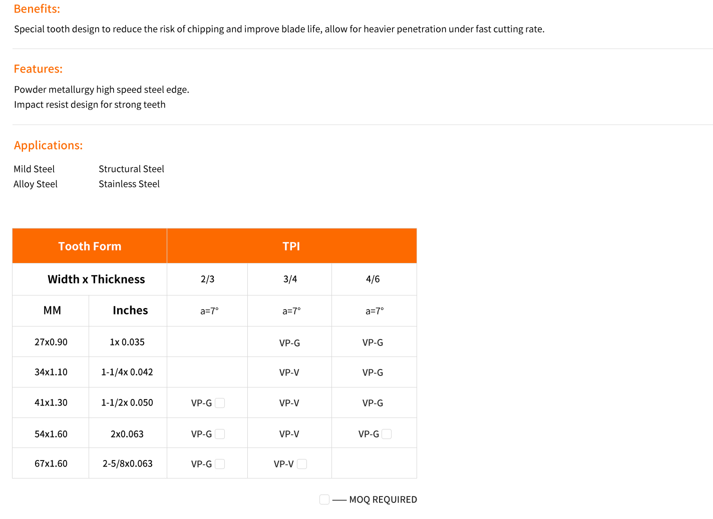The image size is (713, 519).
Task: Click VP-G in 41x1.30 row, 4/6 column
Action: click(x=373, y=403)
